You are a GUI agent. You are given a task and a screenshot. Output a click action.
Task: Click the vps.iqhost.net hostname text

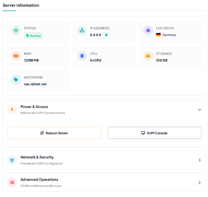[x=35, y=84]
